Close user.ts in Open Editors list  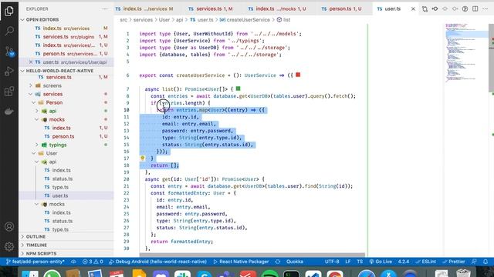click(x=31, y=62)
